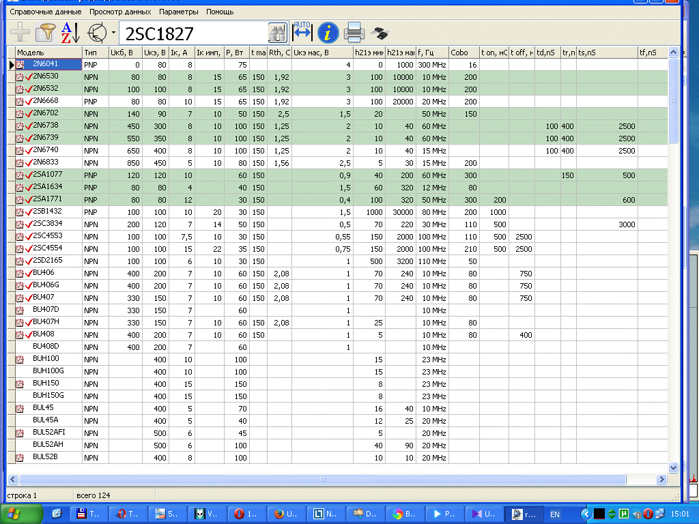The height and width of the screenshot is (524, 699).
Task: Open the Windows Start button
Action: click(x=20, y=514)
